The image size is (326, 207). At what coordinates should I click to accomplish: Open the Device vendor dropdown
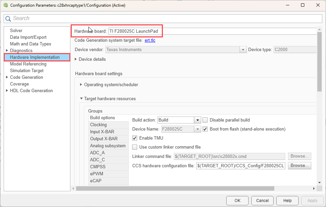click(243, 50)
